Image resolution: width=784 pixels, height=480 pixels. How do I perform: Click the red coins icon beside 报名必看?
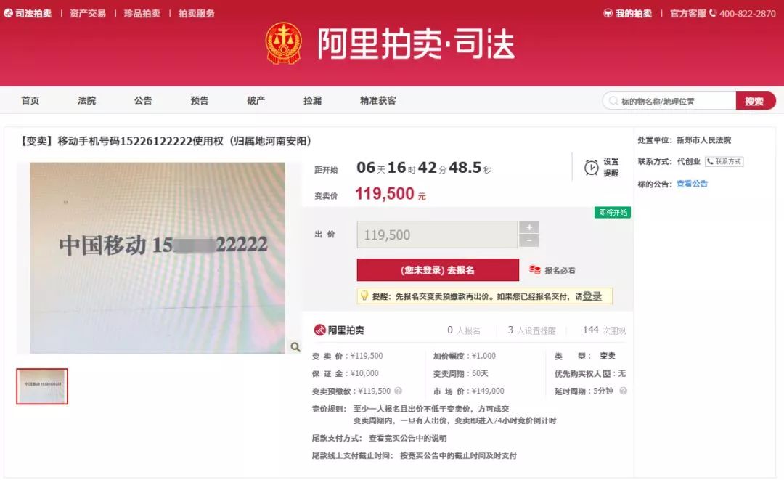click(x=535, y=270)
